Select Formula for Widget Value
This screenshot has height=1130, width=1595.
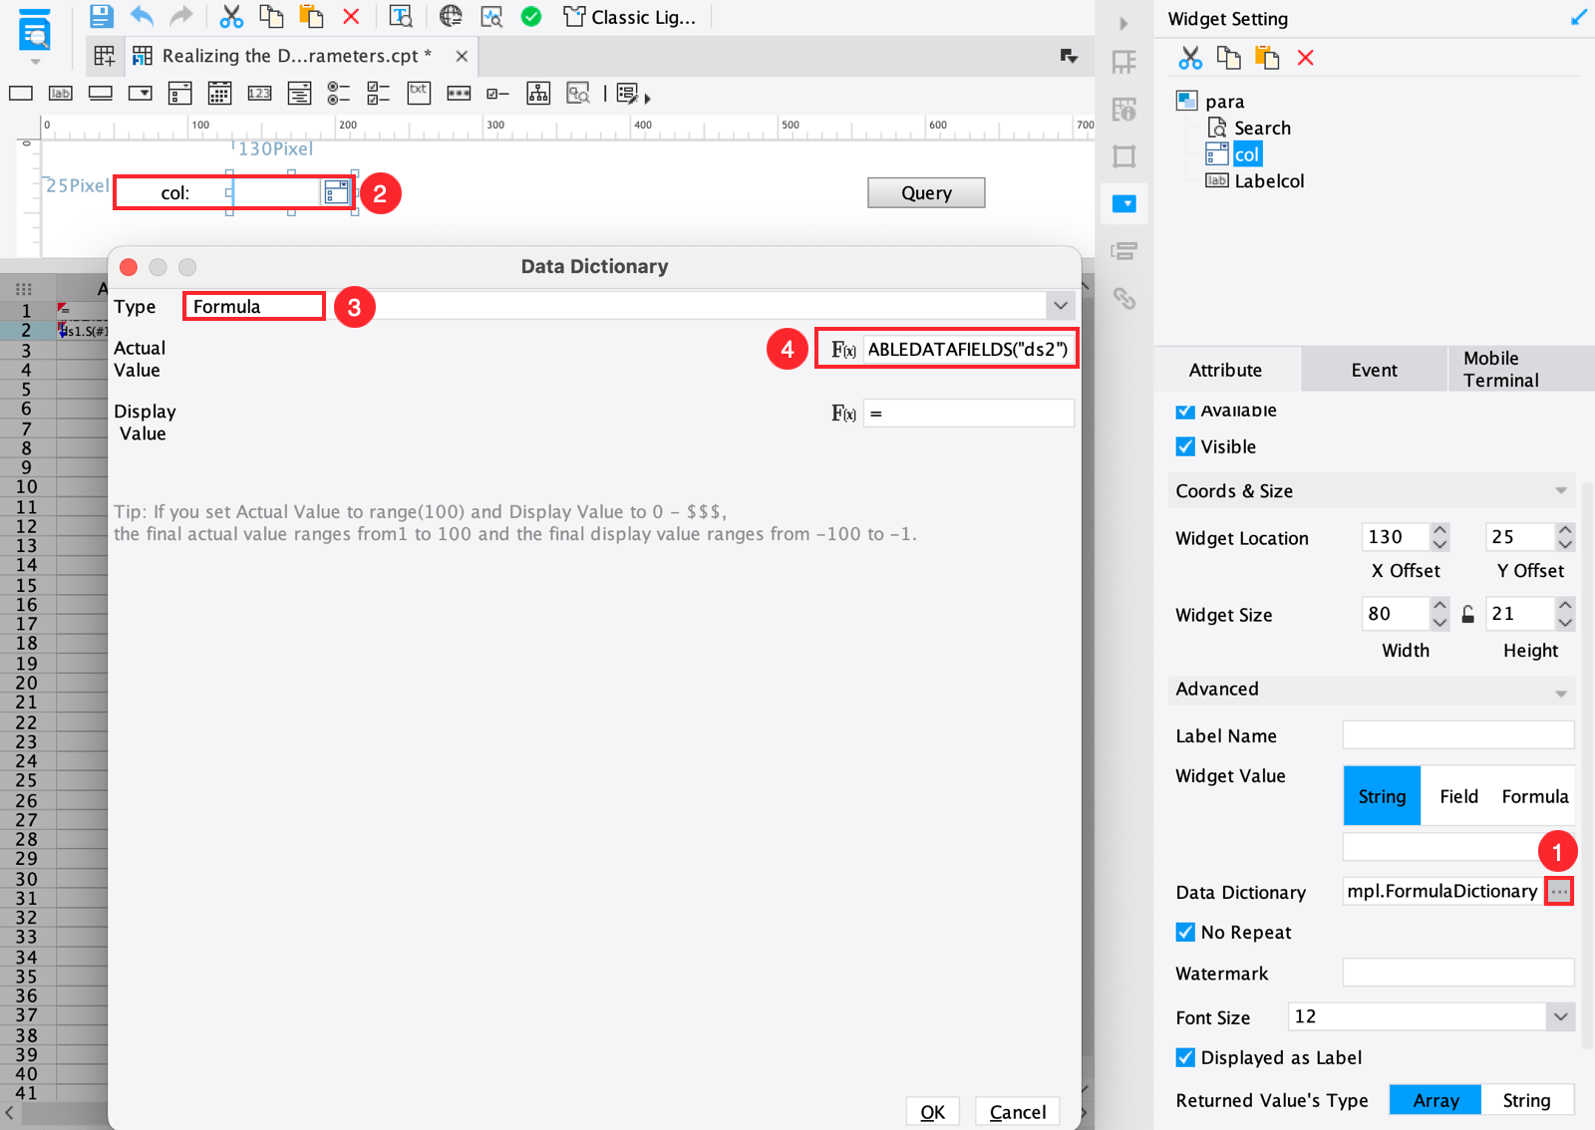click(x=1535, y=796)
